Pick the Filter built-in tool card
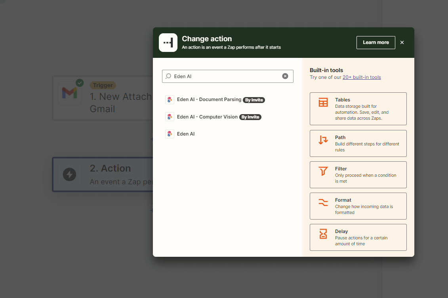 click(x=358, y=175)
